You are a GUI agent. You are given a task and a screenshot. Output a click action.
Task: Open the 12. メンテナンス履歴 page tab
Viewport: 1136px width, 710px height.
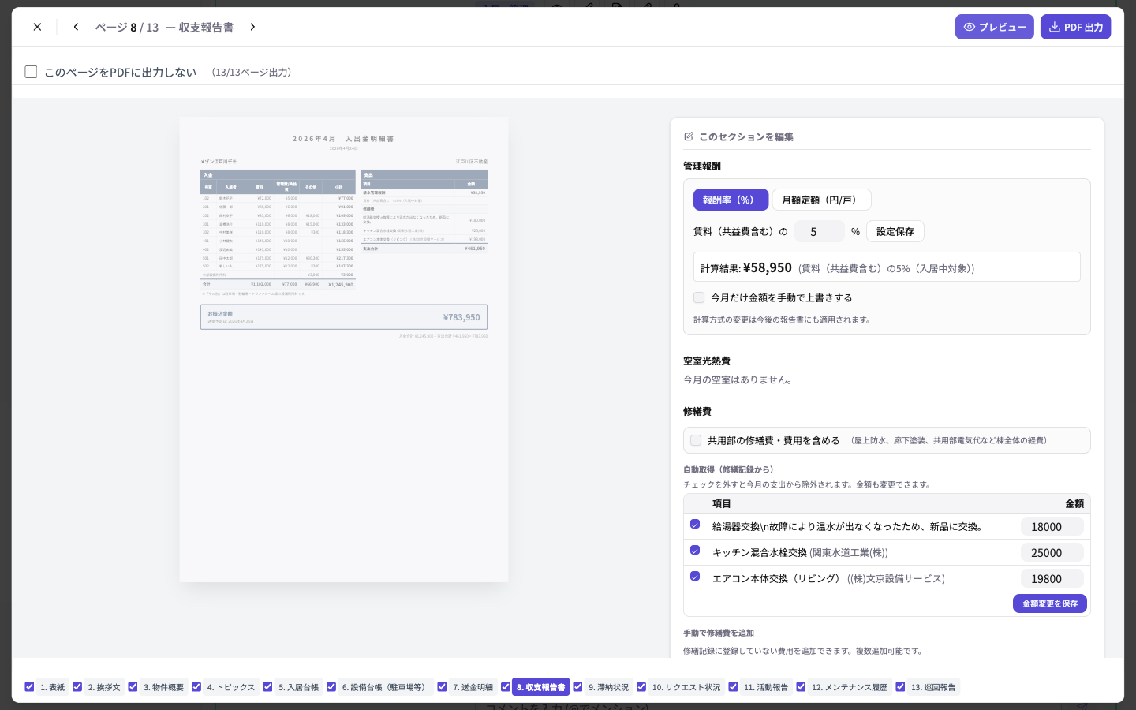(x=850, y=687)
